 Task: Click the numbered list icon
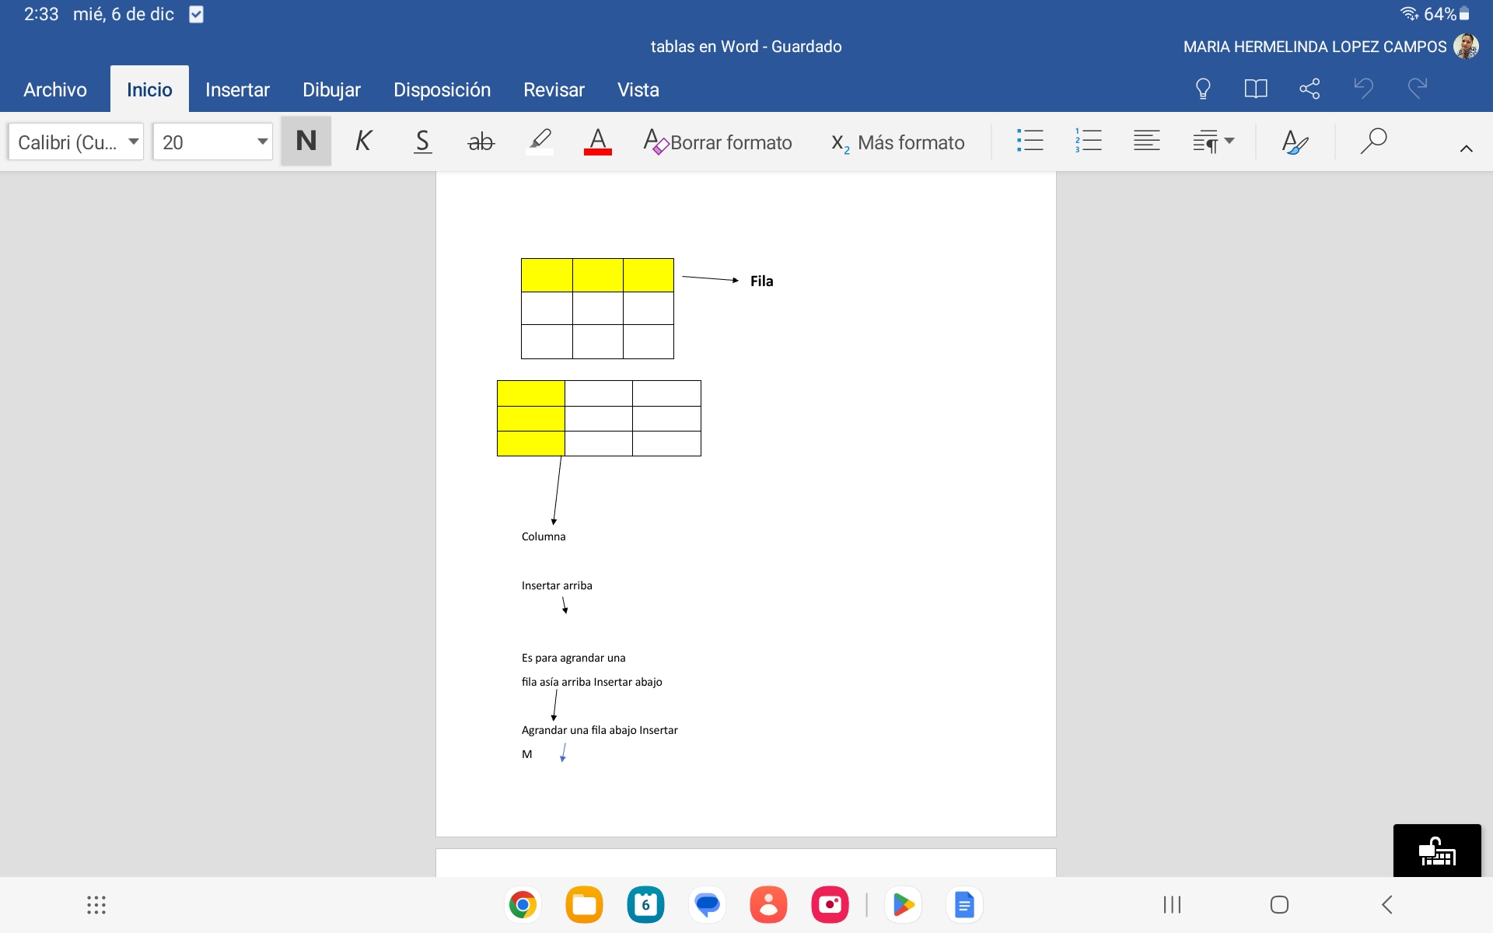(x=1088, y=142)
